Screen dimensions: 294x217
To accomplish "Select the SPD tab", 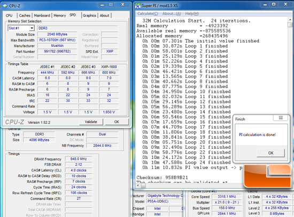I will click(x=73, y=15).
